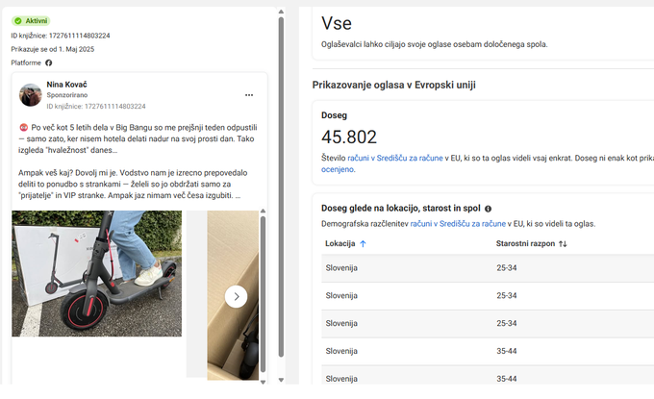Sort by Lokacija using the blue up arrow

363,244
